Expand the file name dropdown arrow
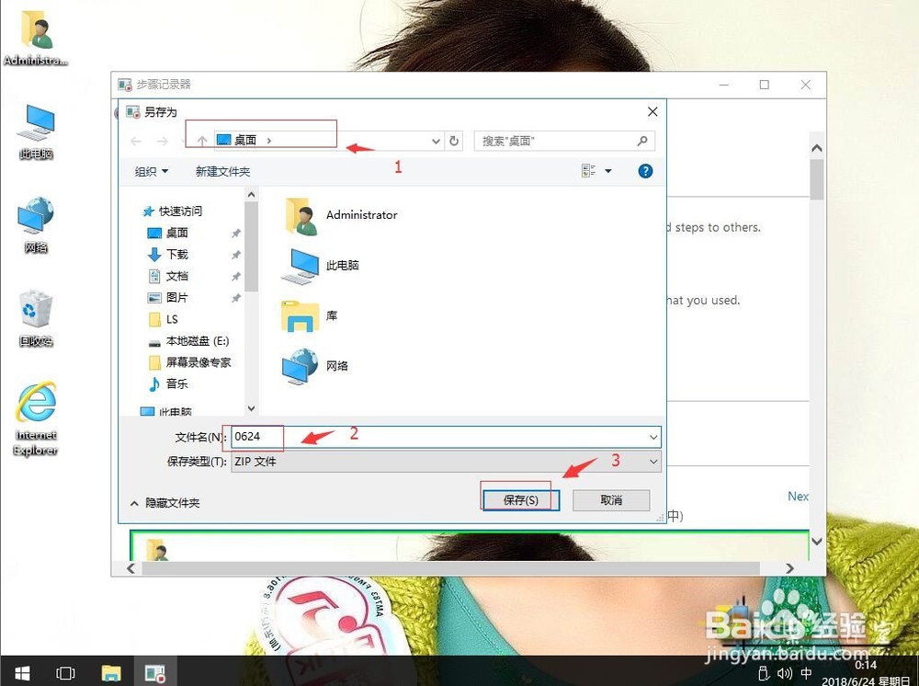The image size is (919, 686). (652, 437)
